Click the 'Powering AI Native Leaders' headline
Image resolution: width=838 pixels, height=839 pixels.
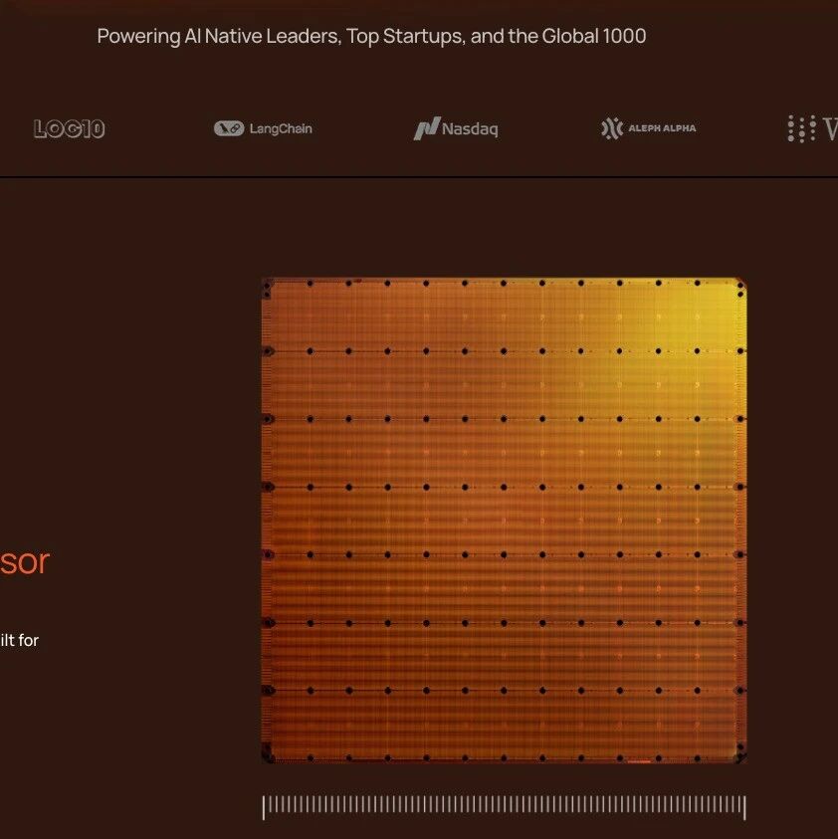371,37
